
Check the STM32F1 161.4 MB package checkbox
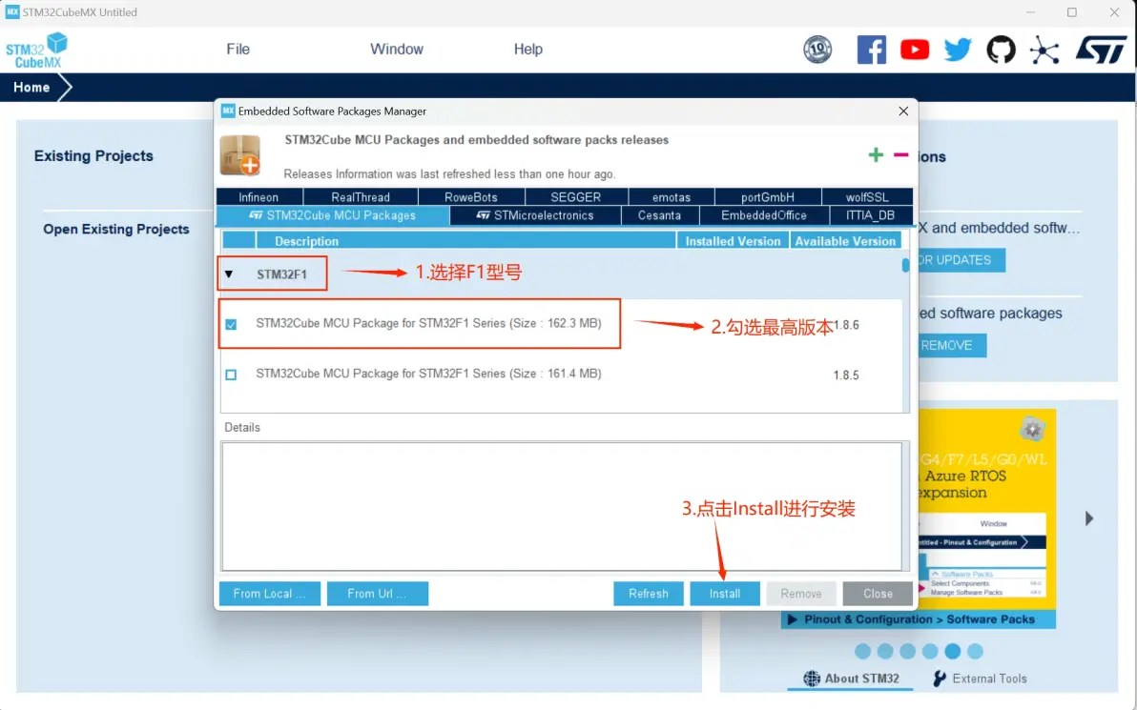pyautogui.click(x=231, y=375)
